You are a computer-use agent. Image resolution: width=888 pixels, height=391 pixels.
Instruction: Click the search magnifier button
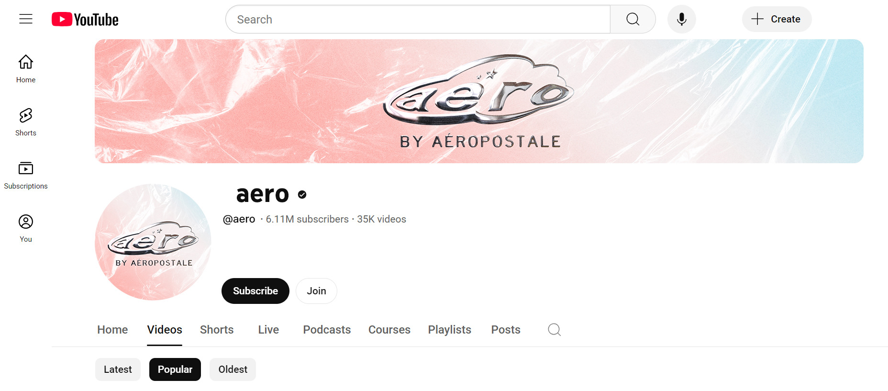pos(633,19)
